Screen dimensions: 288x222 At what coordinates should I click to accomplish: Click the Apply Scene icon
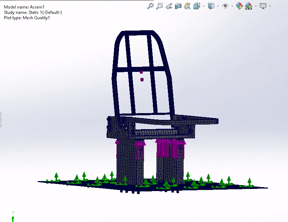[248, 6]
